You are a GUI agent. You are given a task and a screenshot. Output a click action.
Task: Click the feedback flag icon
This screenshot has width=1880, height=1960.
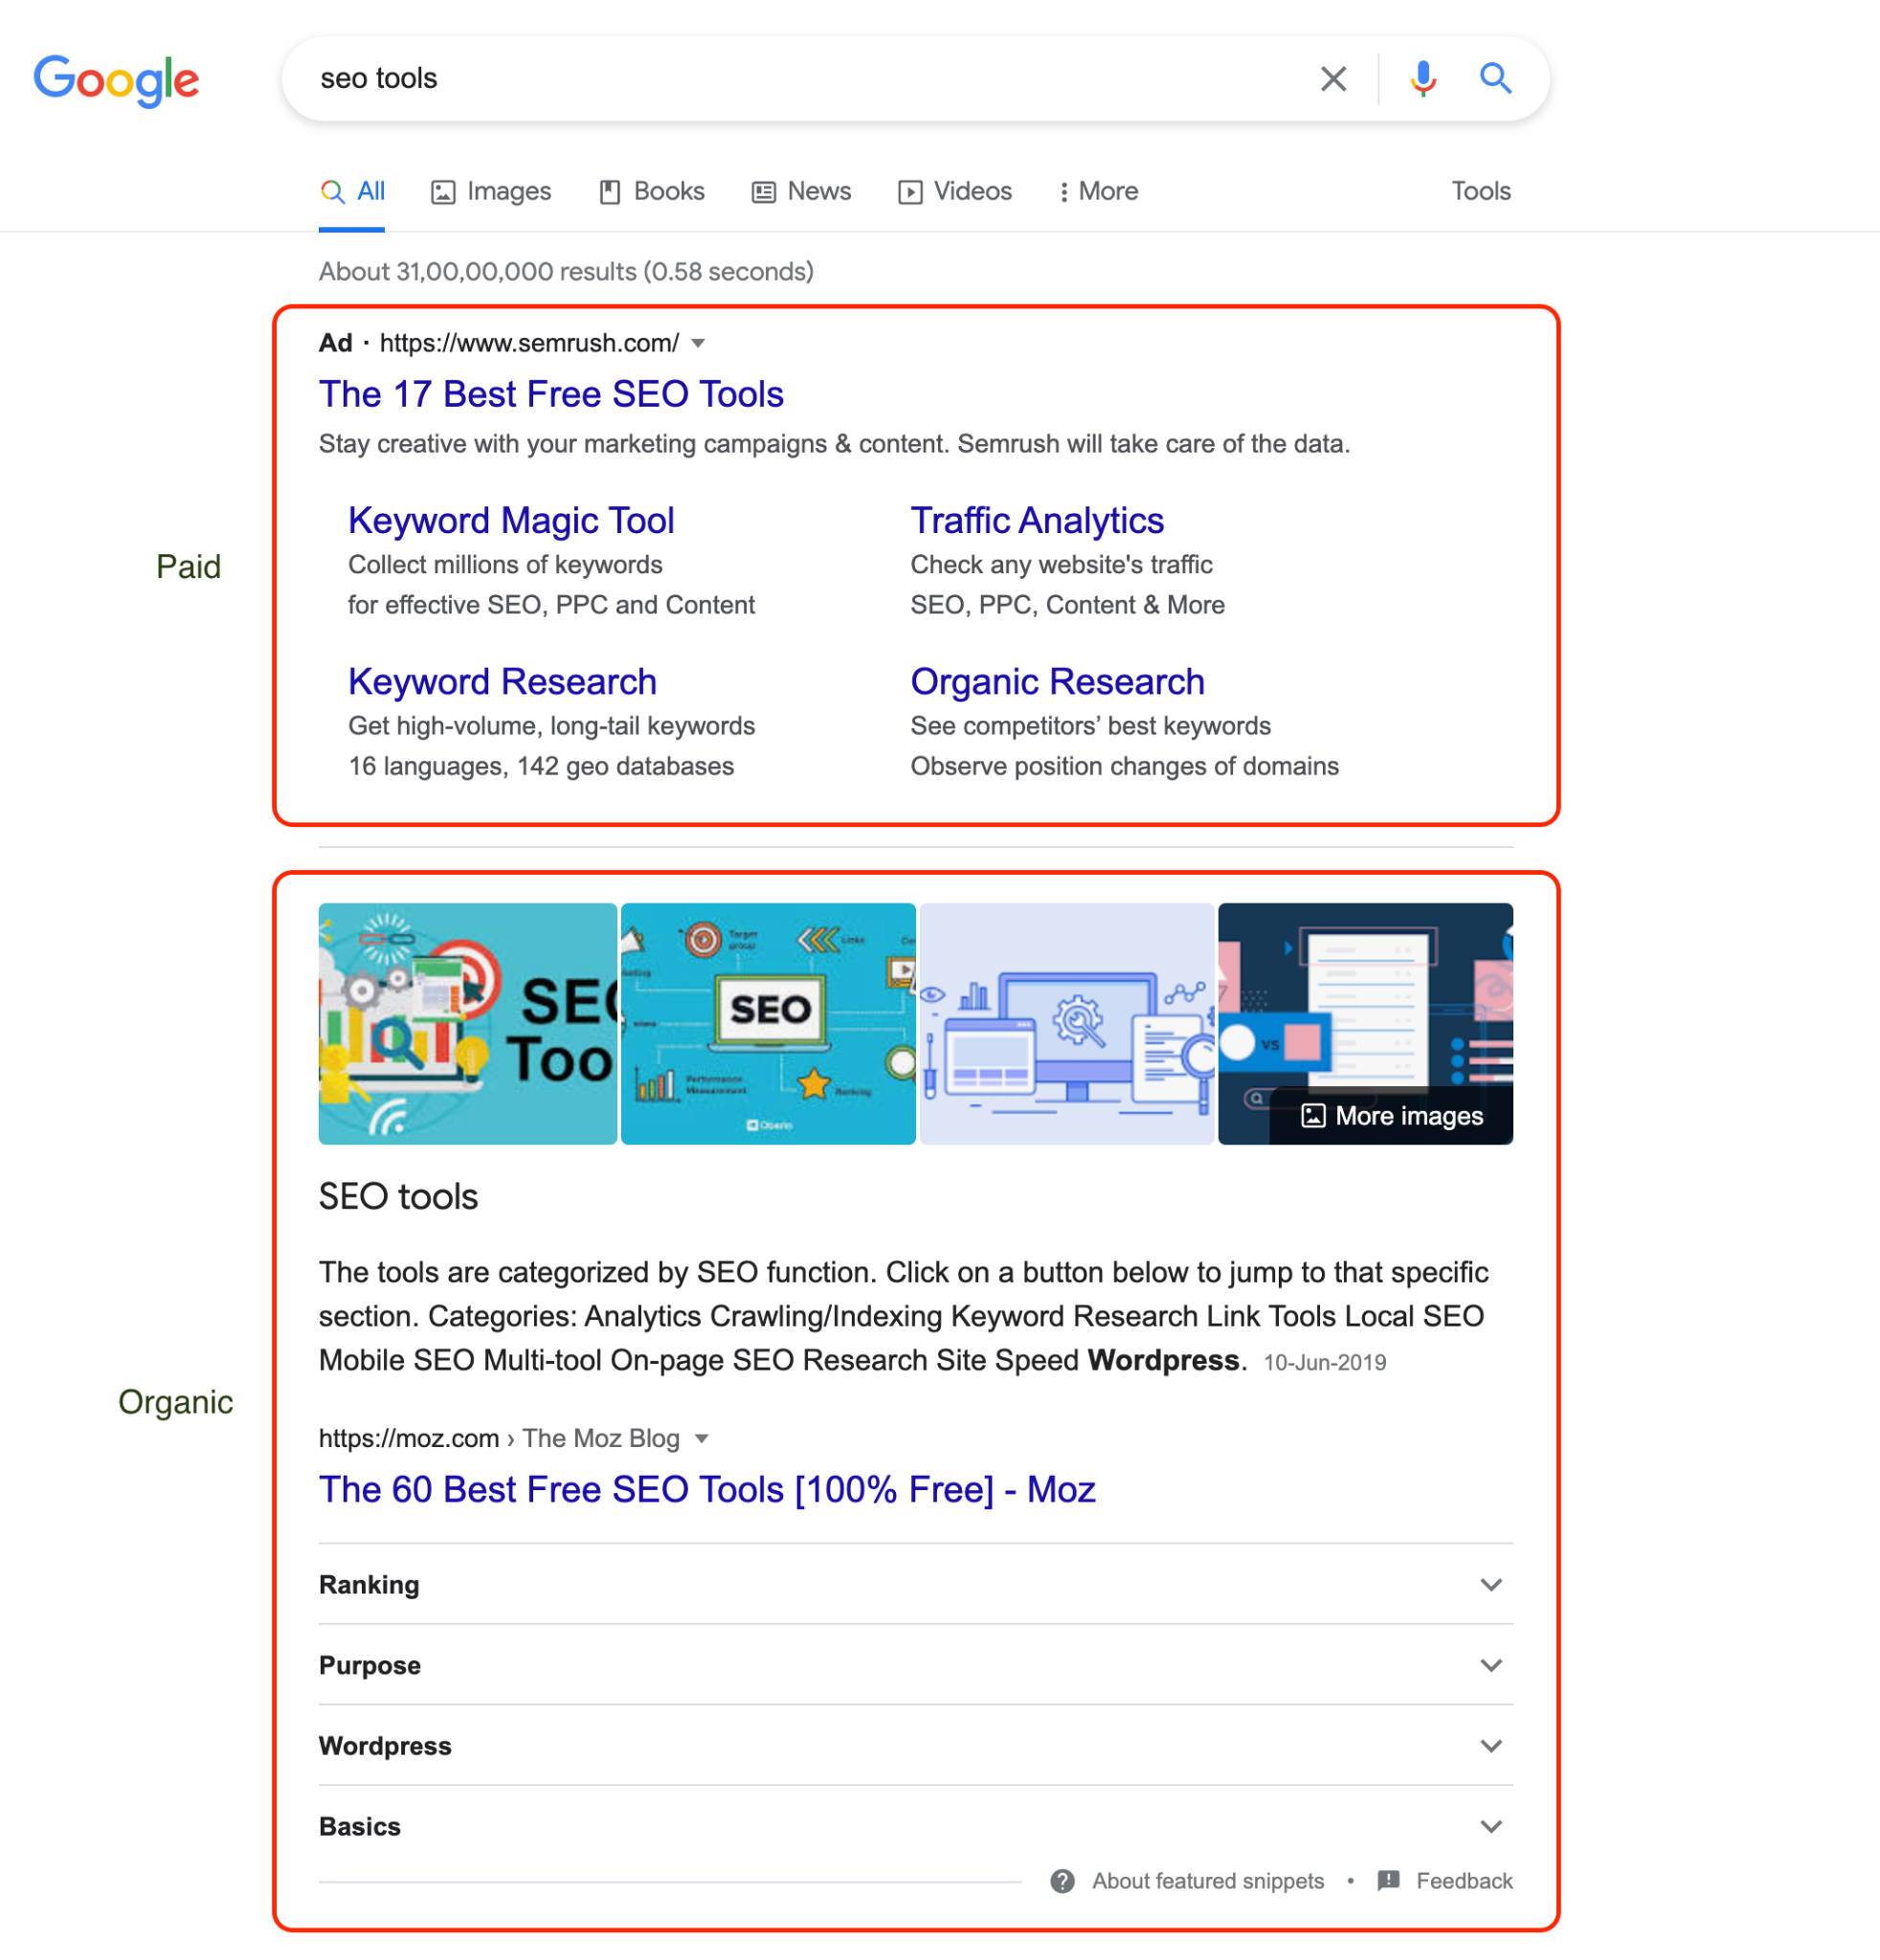pos(1388,1880)
